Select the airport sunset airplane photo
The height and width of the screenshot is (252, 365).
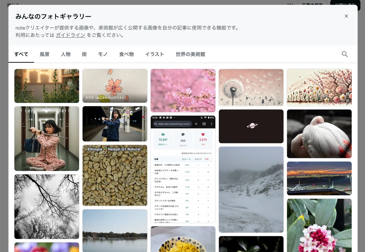click(x=319, y=178)
